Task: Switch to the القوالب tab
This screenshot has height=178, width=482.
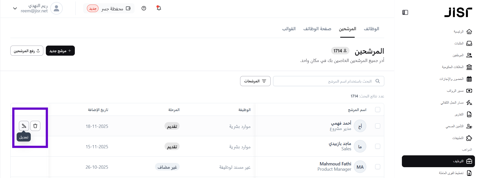Action: 289,29
